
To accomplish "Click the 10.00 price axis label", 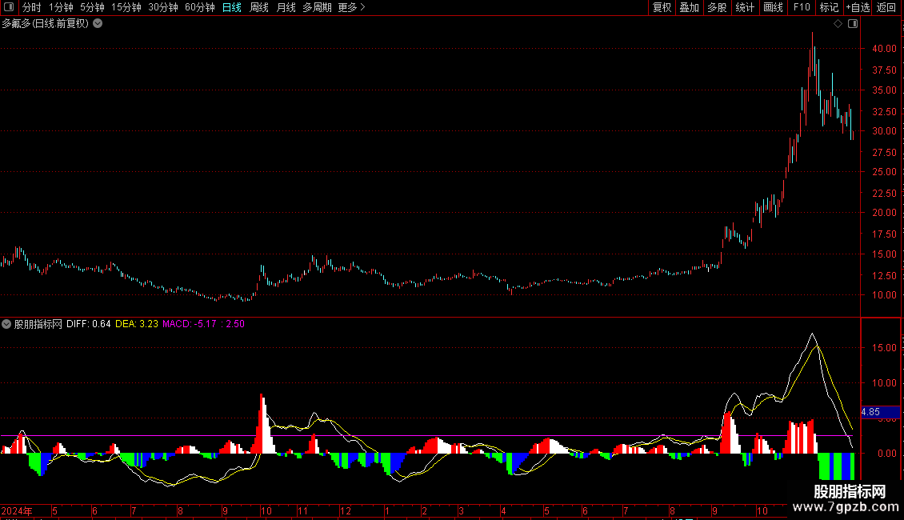I will pos(884,294).
